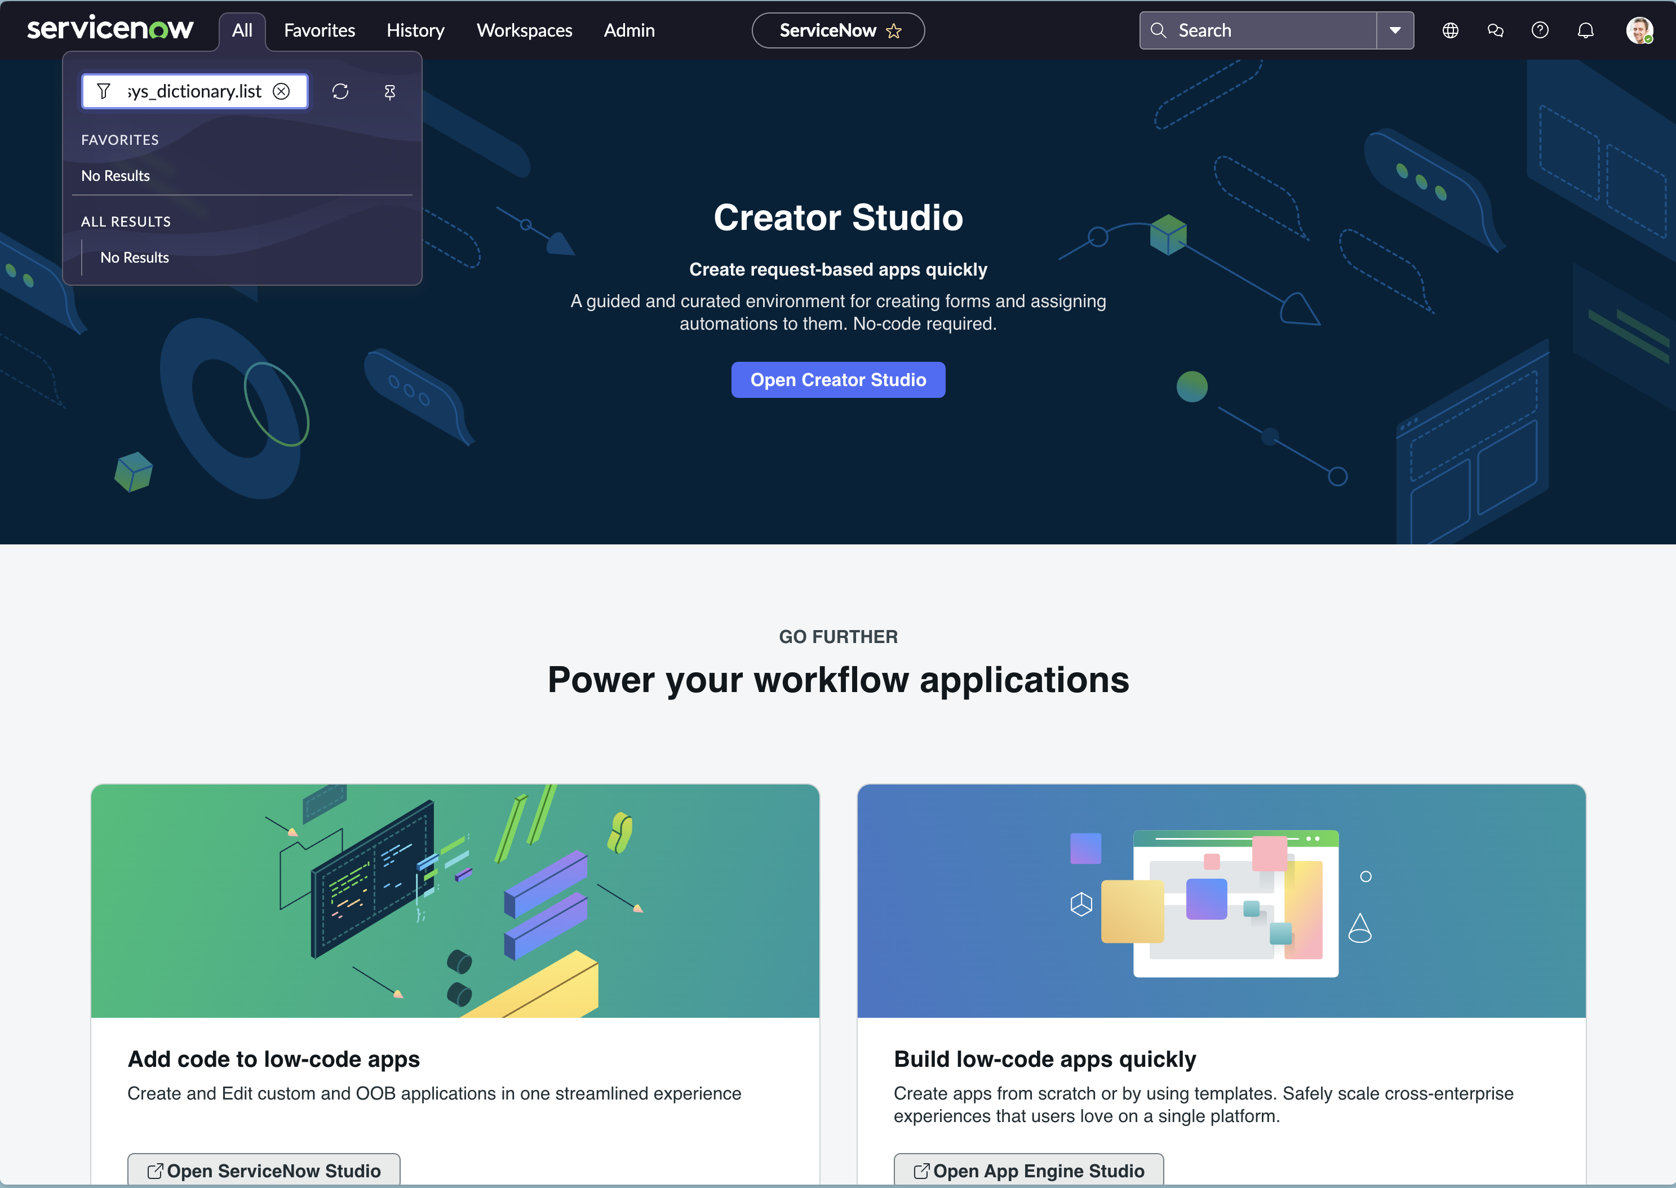1676x1188 pixels.
Task: Favorite the ServiceNow page via star
Action: [894, 31]
